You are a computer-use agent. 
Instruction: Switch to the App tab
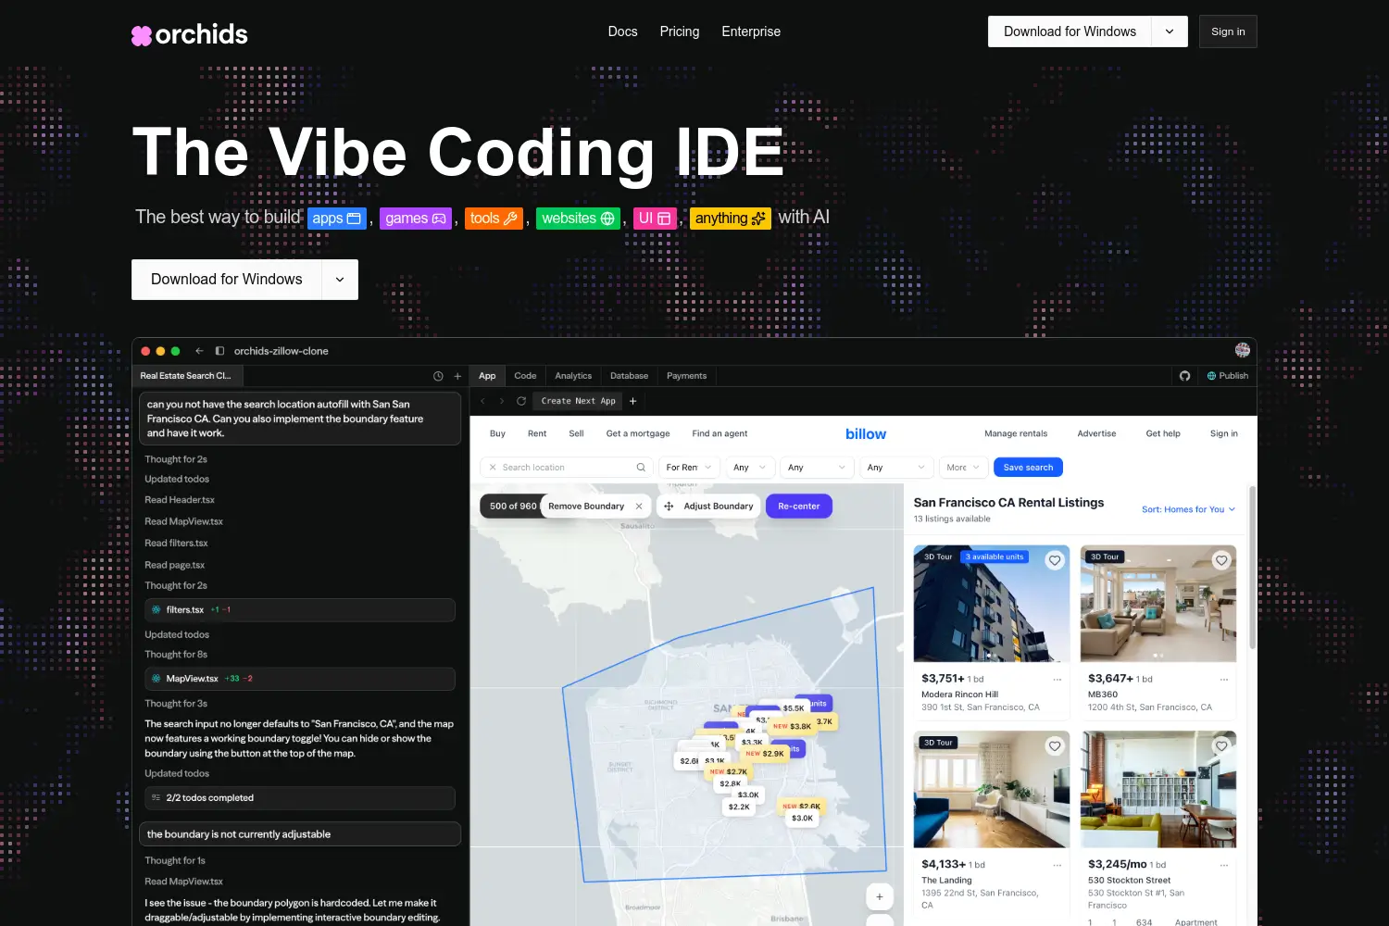(487, 376)
